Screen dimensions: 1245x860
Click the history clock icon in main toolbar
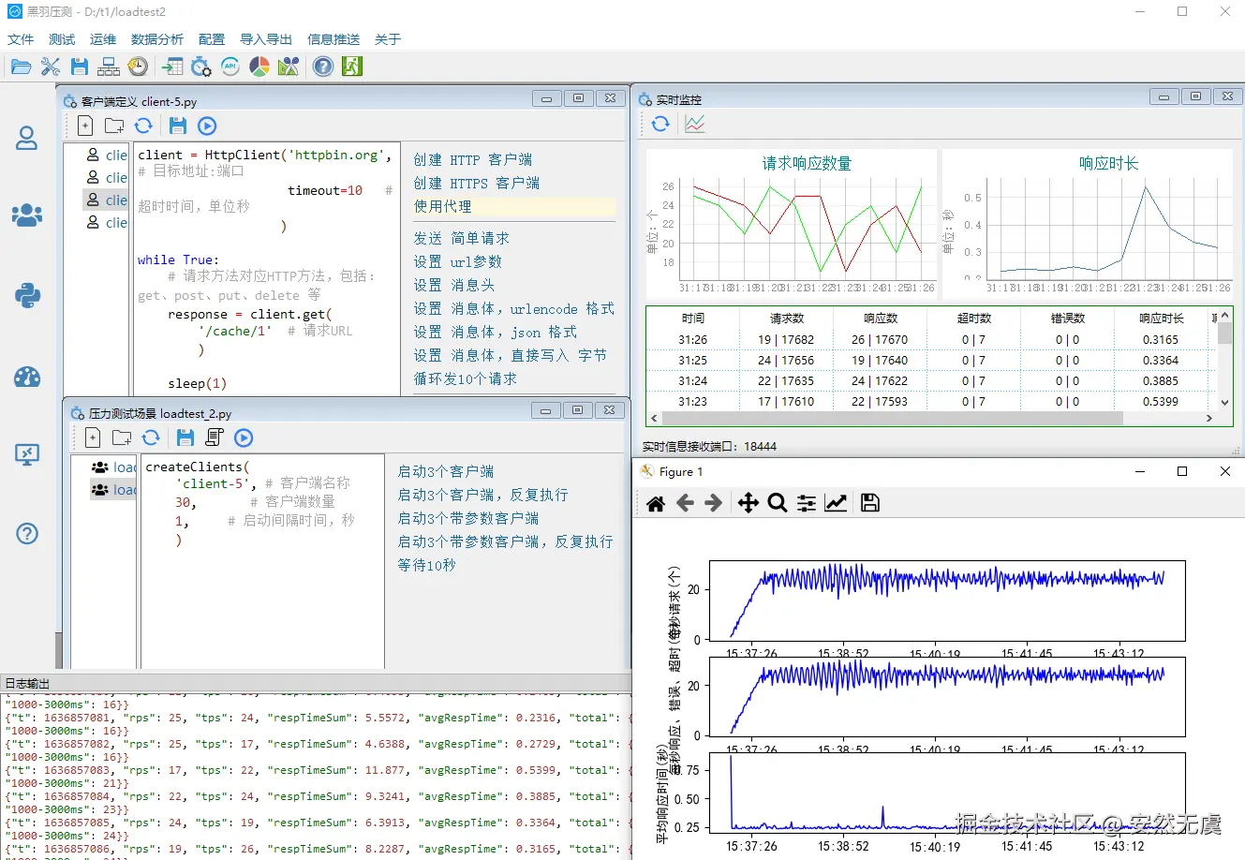[x=138, y=67]
